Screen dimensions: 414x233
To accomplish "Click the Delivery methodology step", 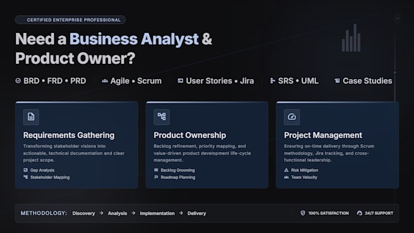I will pos(197,213).
